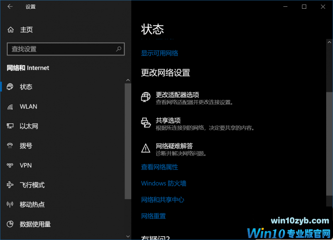The image size is (333, 240).
Task: Click the pie chart icon beside 数据使用量
Action: [10, 224]
